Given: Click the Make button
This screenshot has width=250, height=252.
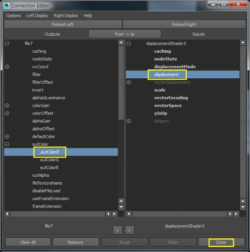Looking at the screenshot, I should [173, 242].
